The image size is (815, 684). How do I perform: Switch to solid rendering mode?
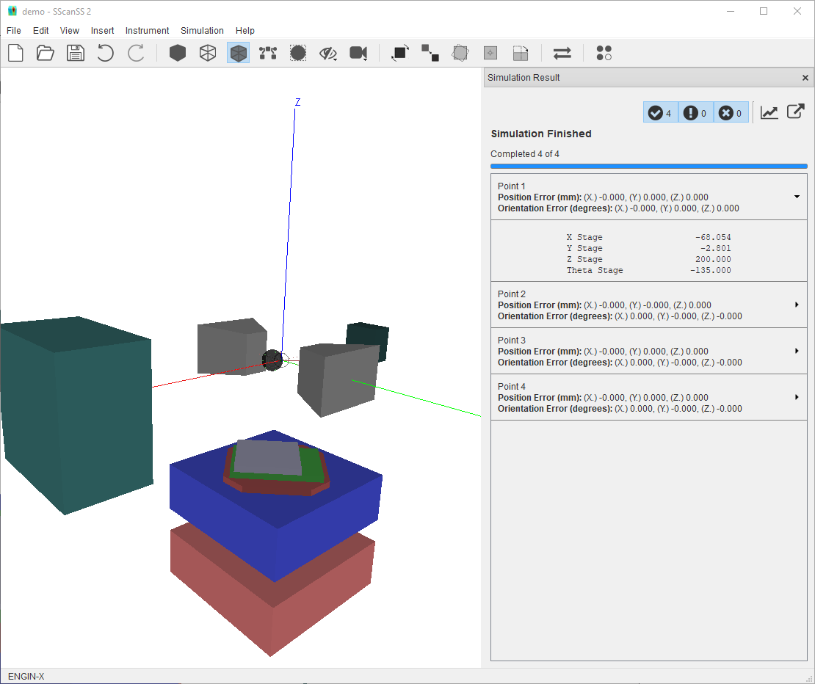coord(178,53)
